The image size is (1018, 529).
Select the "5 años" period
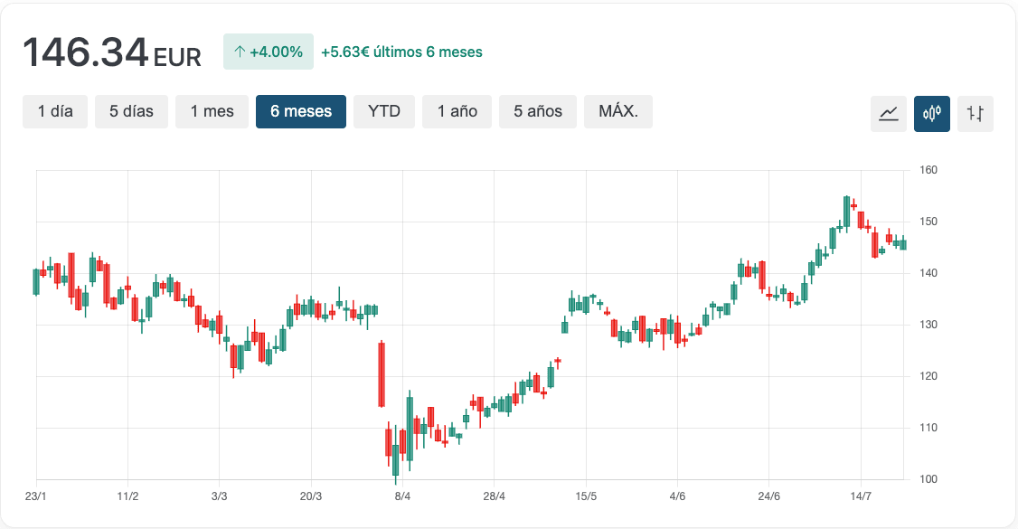538,111
